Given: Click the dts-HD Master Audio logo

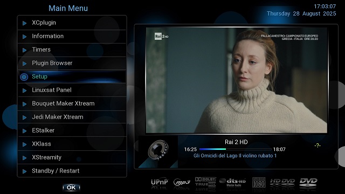Looking at the screenshot, I should [232, 182].
